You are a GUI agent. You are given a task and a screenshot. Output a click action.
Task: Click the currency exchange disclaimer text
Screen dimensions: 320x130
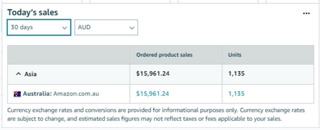pyautogui.click(x=156, y=115)
